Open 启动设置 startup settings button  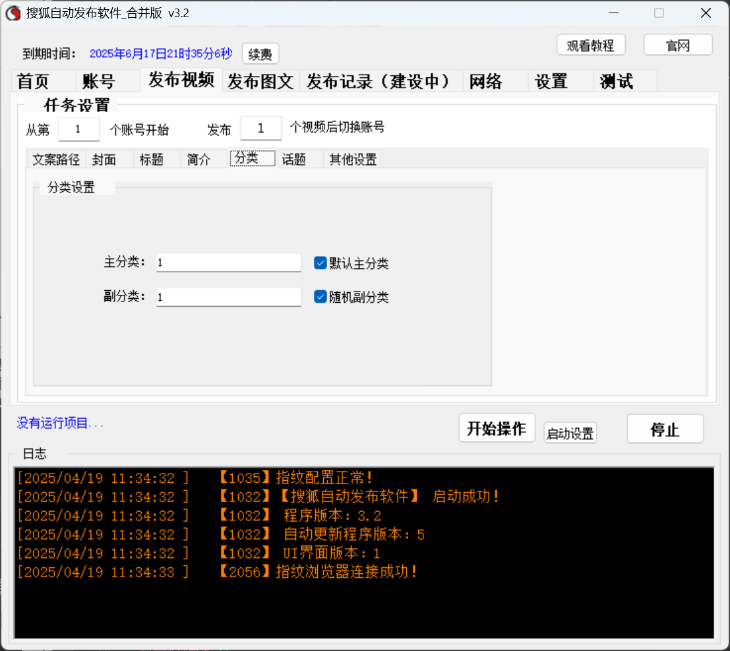570,433
